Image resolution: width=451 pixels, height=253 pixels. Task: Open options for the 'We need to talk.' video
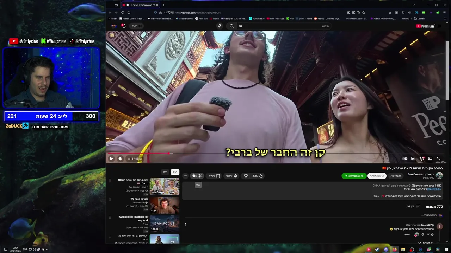110,199
